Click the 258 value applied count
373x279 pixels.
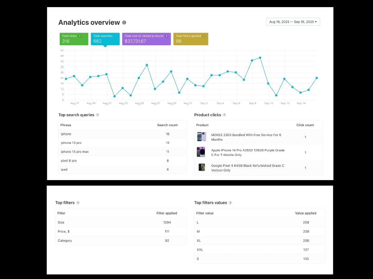(306, 222)
